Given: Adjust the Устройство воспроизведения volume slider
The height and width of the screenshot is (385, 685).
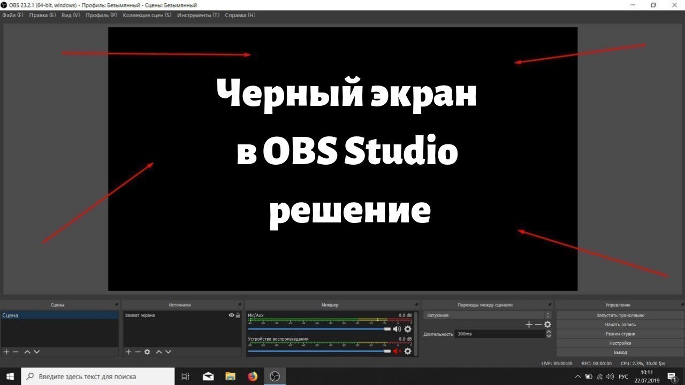Looking at the screenshot, I should pos(319,351).
